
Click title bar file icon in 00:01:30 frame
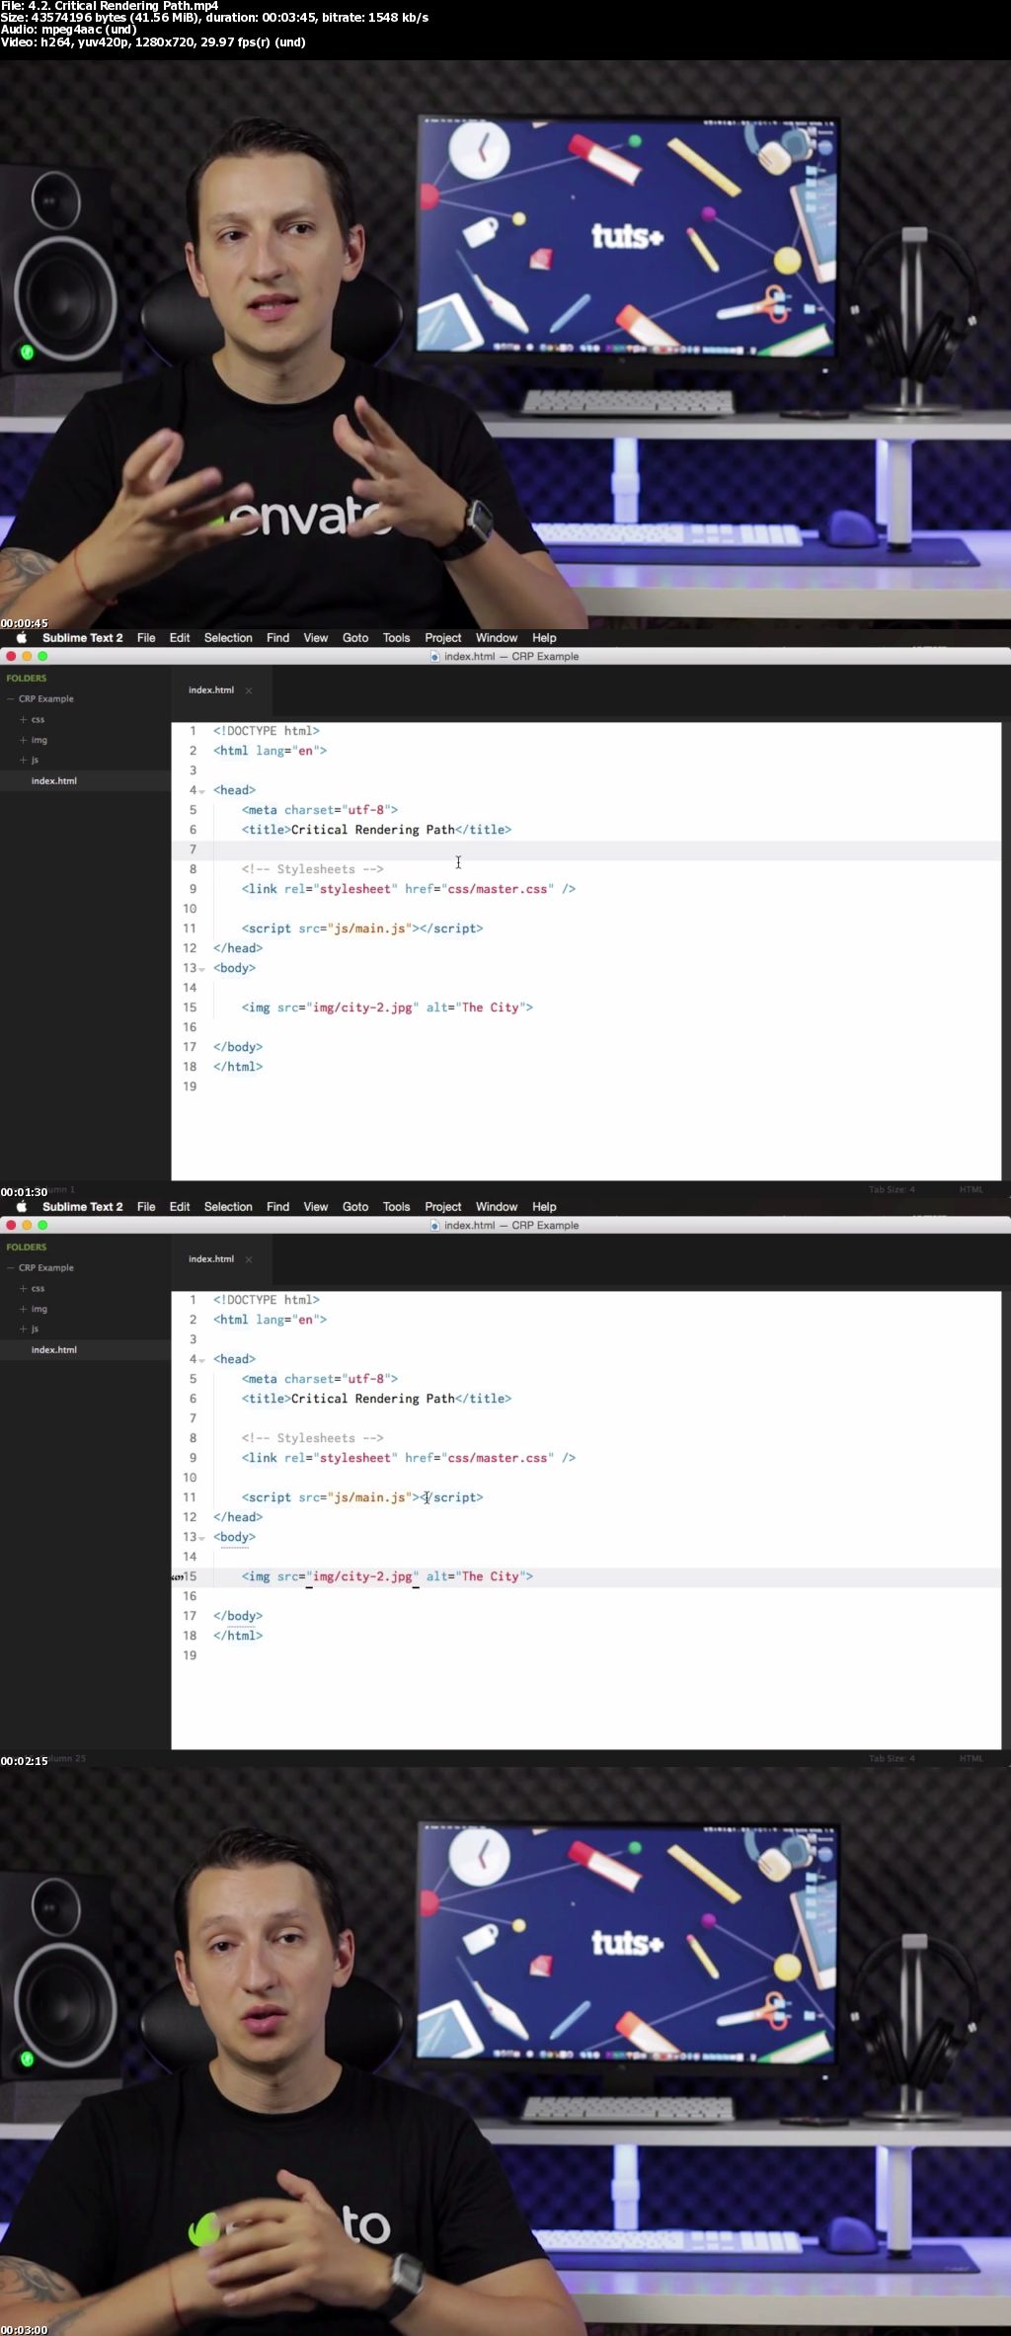434,657
